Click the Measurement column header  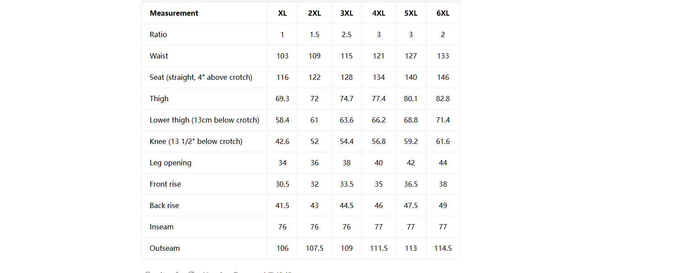pos(174,13)
